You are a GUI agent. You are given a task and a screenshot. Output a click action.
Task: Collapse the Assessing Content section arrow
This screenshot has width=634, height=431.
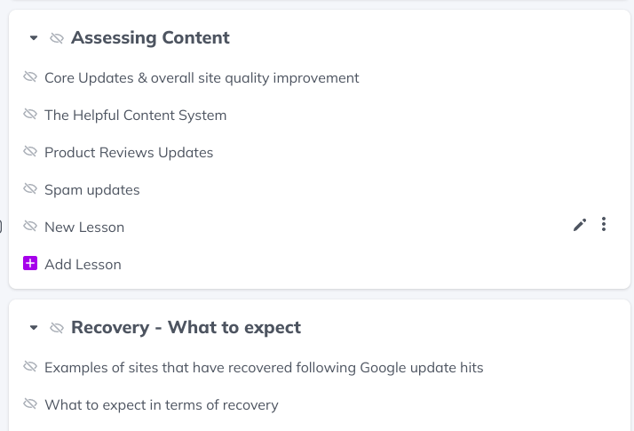coord(34,38)
